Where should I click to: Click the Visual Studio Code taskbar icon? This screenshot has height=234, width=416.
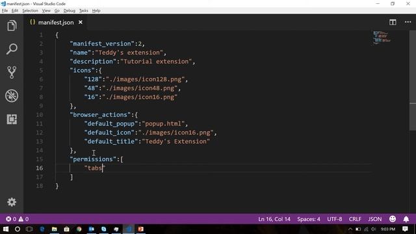pyautogui.click(x=129, y=229)
